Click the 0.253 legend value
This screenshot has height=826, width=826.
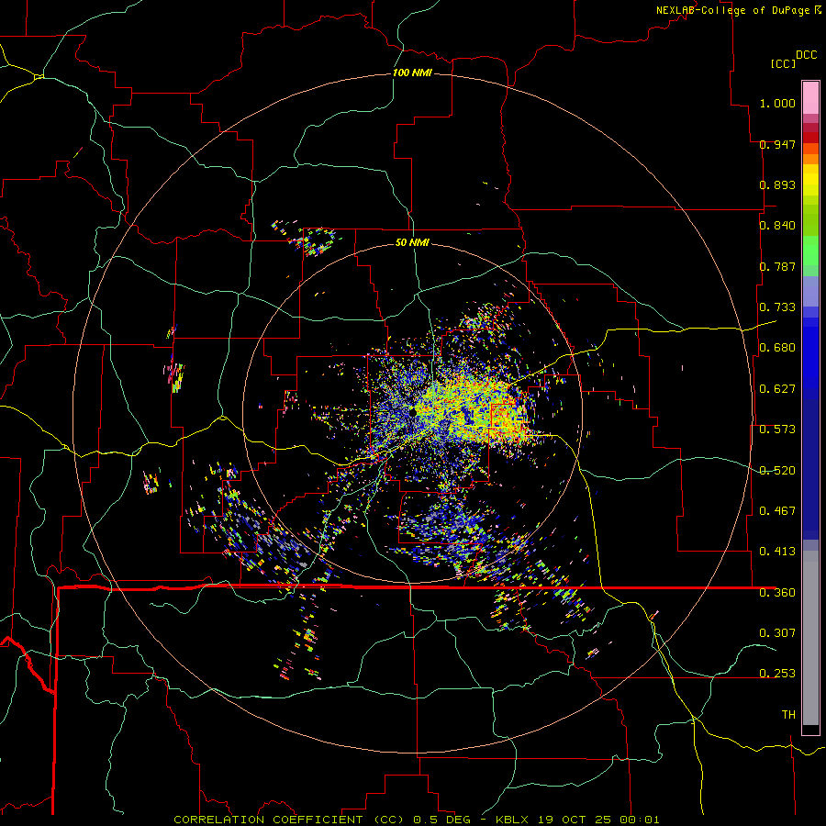(x=777, y=674)
